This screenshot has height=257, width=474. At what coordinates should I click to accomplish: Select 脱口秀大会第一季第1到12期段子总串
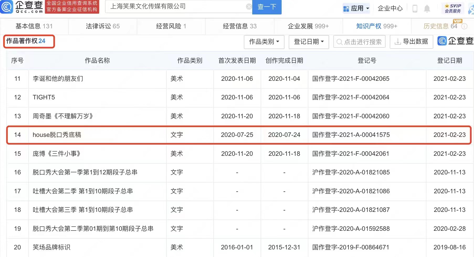pos(85,172)
